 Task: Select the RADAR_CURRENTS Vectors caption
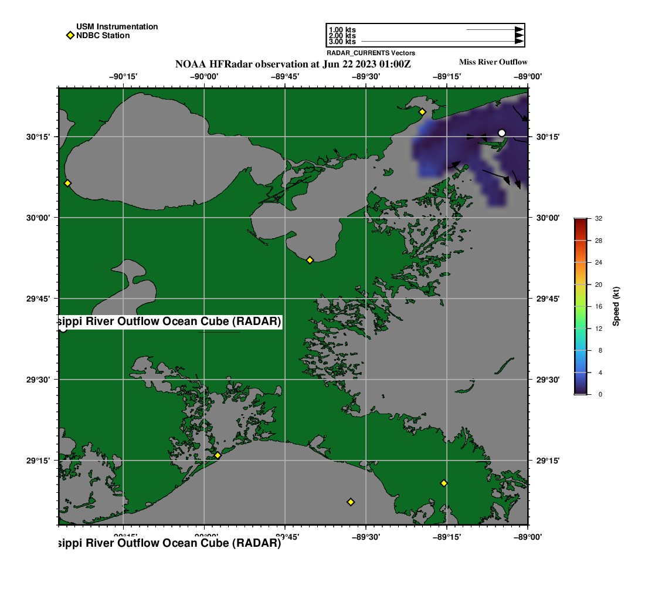pyautogui.click(x=371, y=53)
